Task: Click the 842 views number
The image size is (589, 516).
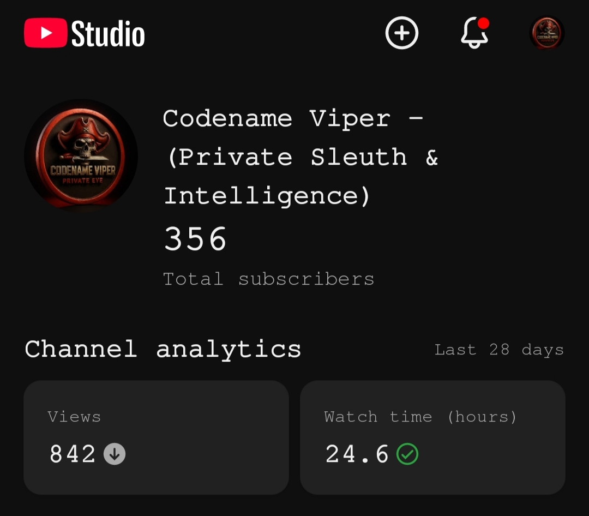Action: pyautogui.click(x=73, y=454)
